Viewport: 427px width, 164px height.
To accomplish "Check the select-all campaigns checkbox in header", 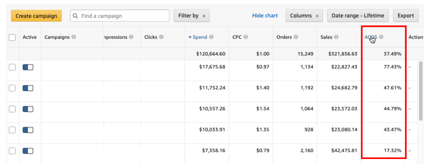I will point(12,37).
